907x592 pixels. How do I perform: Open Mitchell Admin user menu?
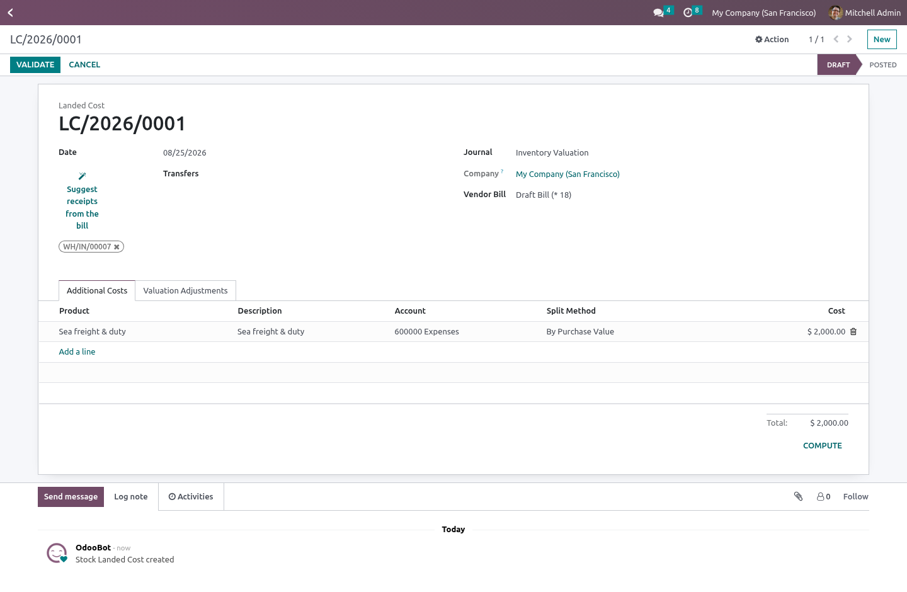865,13
